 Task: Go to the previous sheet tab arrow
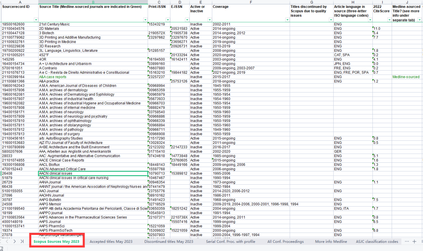pos(7,242)
